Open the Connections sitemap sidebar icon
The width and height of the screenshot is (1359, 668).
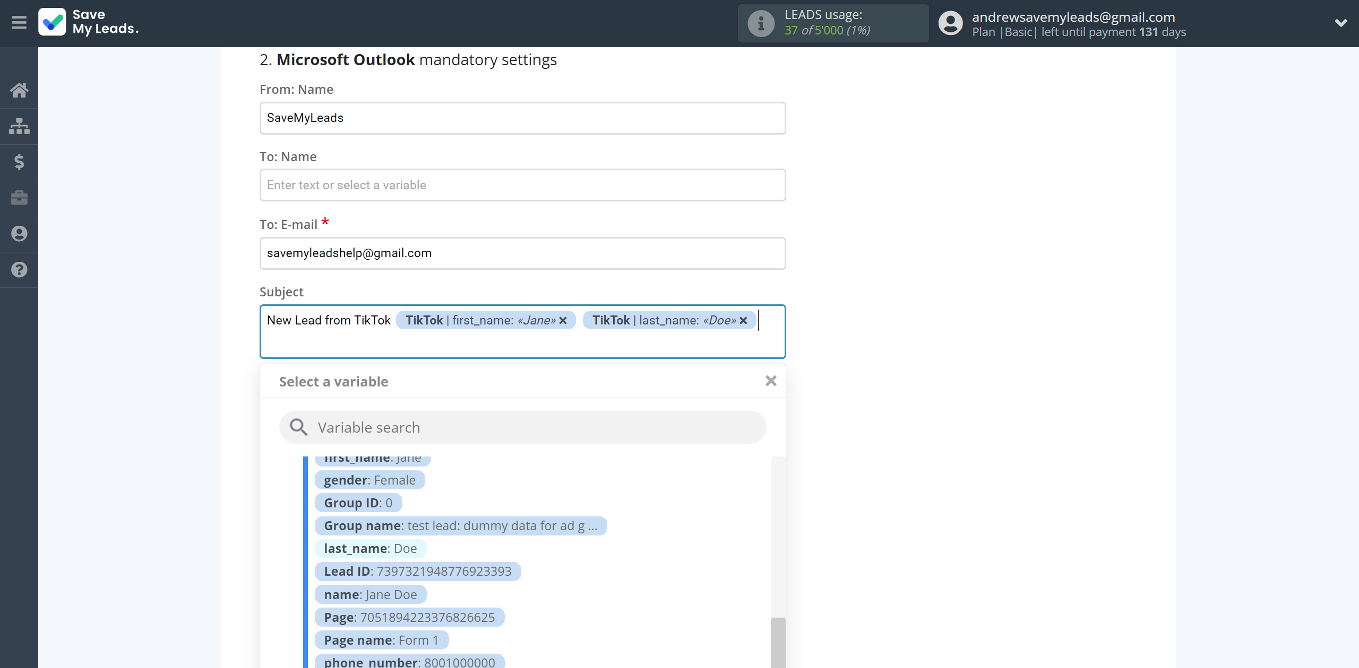click(19, 126)
